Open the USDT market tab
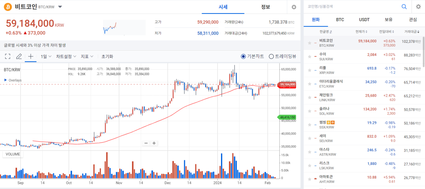This screenshot has width=425, height=189. tap(364, 20)
